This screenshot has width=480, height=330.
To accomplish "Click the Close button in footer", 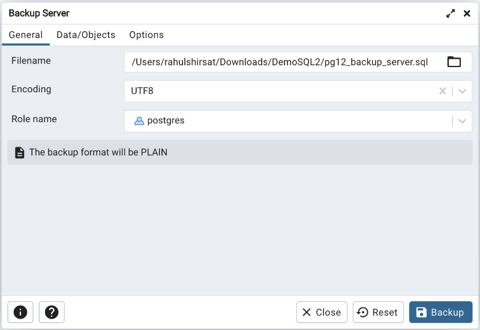I will coord(322,312).
